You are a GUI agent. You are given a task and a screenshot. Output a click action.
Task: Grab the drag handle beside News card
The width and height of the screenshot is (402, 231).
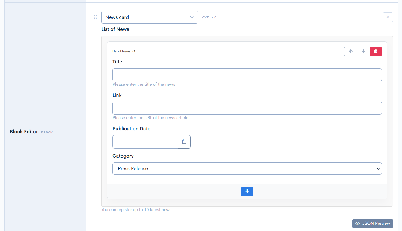point(95,17)
